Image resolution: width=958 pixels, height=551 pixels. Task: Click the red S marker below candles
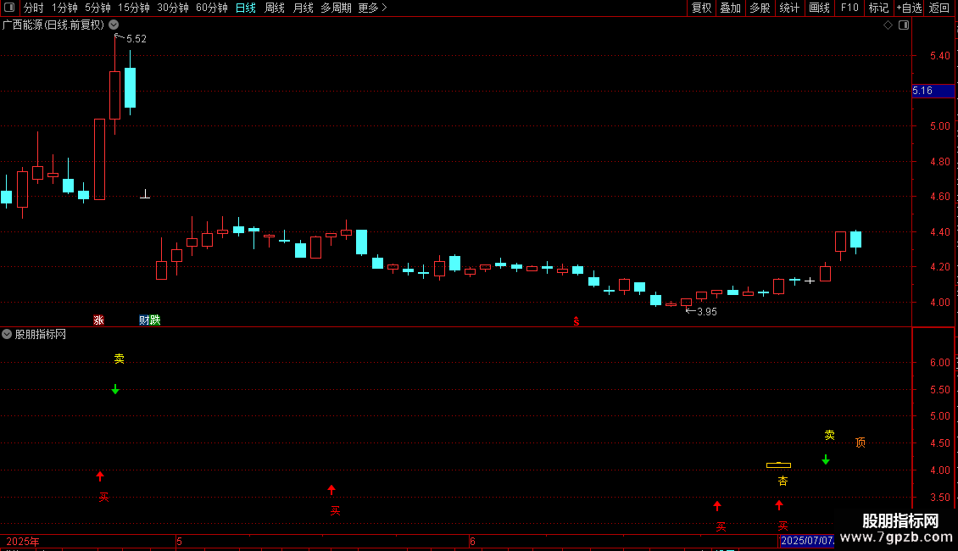coord(576,321)
